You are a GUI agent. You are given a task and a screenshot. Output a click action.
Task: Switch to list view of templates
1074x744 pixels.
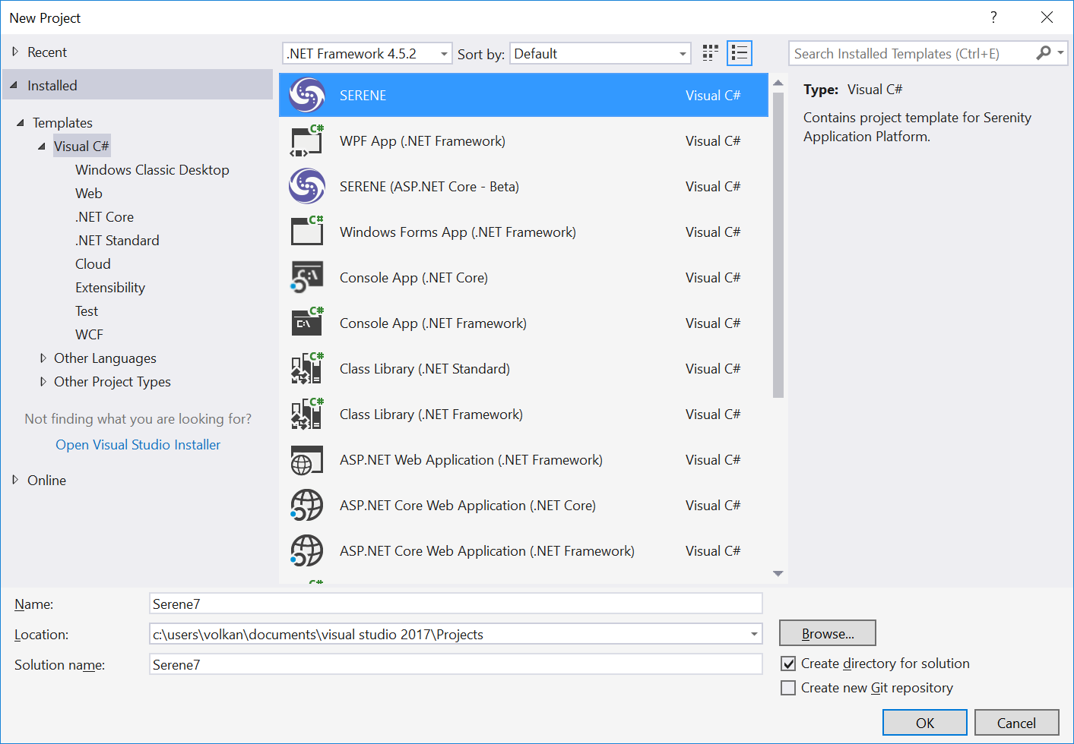(x=740, y=53)
